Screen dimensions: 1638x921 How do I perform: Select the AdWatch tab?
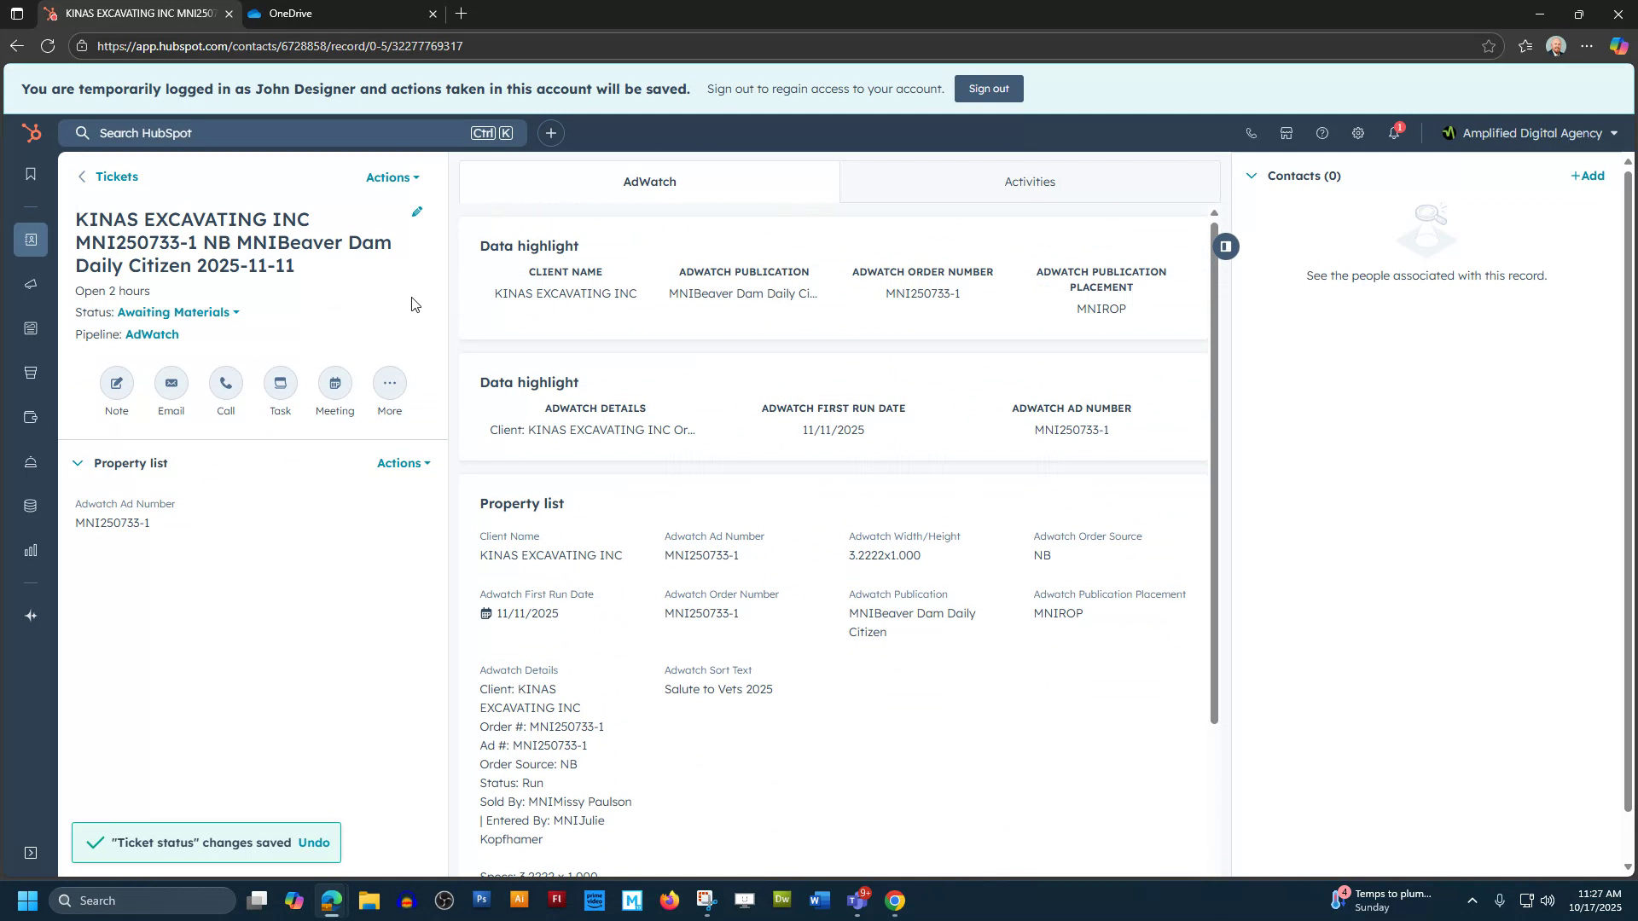pos(649,182)
